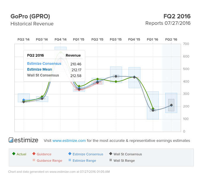Select the FQ4 '15 axis label
200x181 pixels.
click(x=134, y=39)
